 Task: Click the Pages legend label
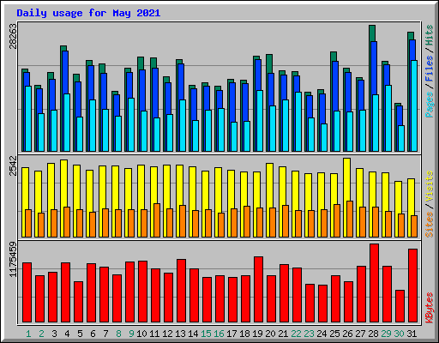tap(430, 105)
